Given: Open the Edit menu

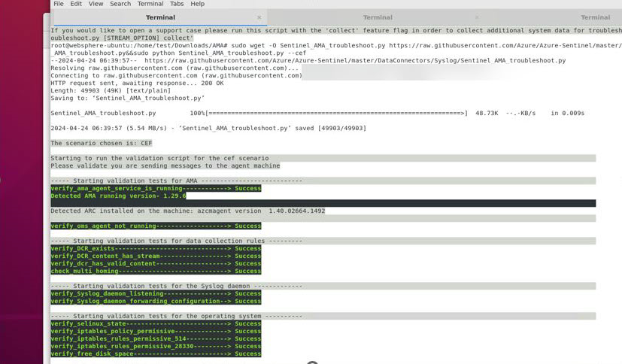Looking at the screenshot, I should tap(76, 4).
